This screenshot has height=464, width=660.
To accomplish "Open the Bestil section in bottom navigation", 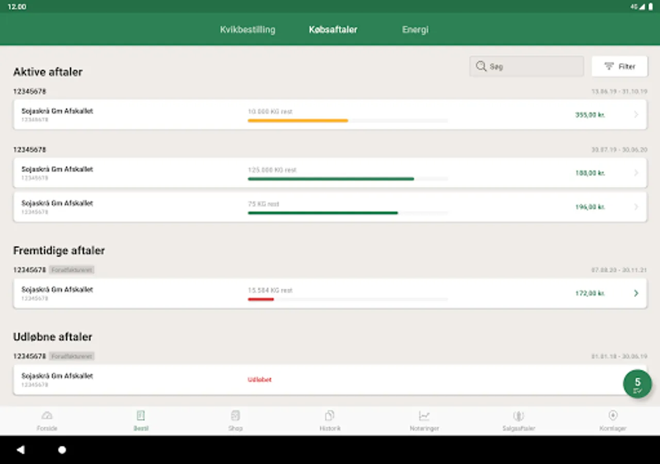I will (x=141, y=421).
